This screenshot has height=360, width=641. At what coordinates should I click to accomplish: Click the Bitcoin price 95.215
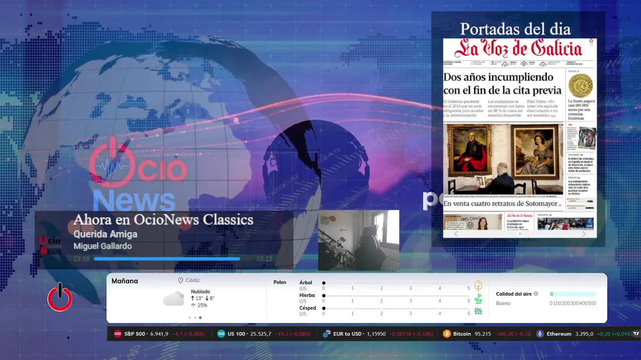tap(483, 334)
